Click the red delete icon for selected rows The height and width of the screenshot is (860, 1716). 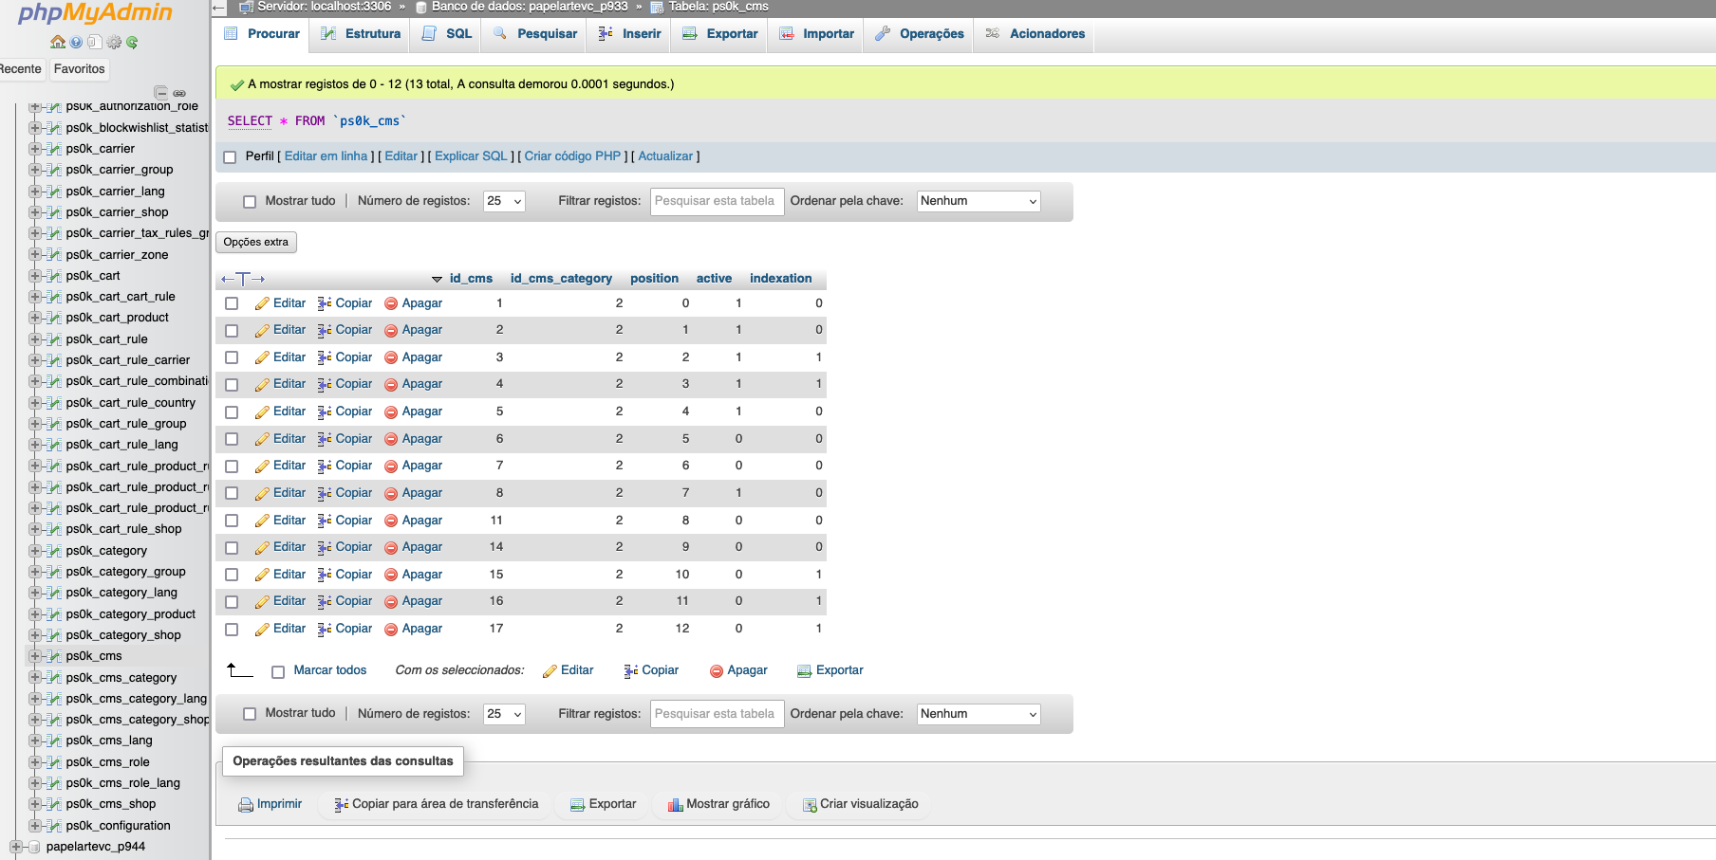717,671
